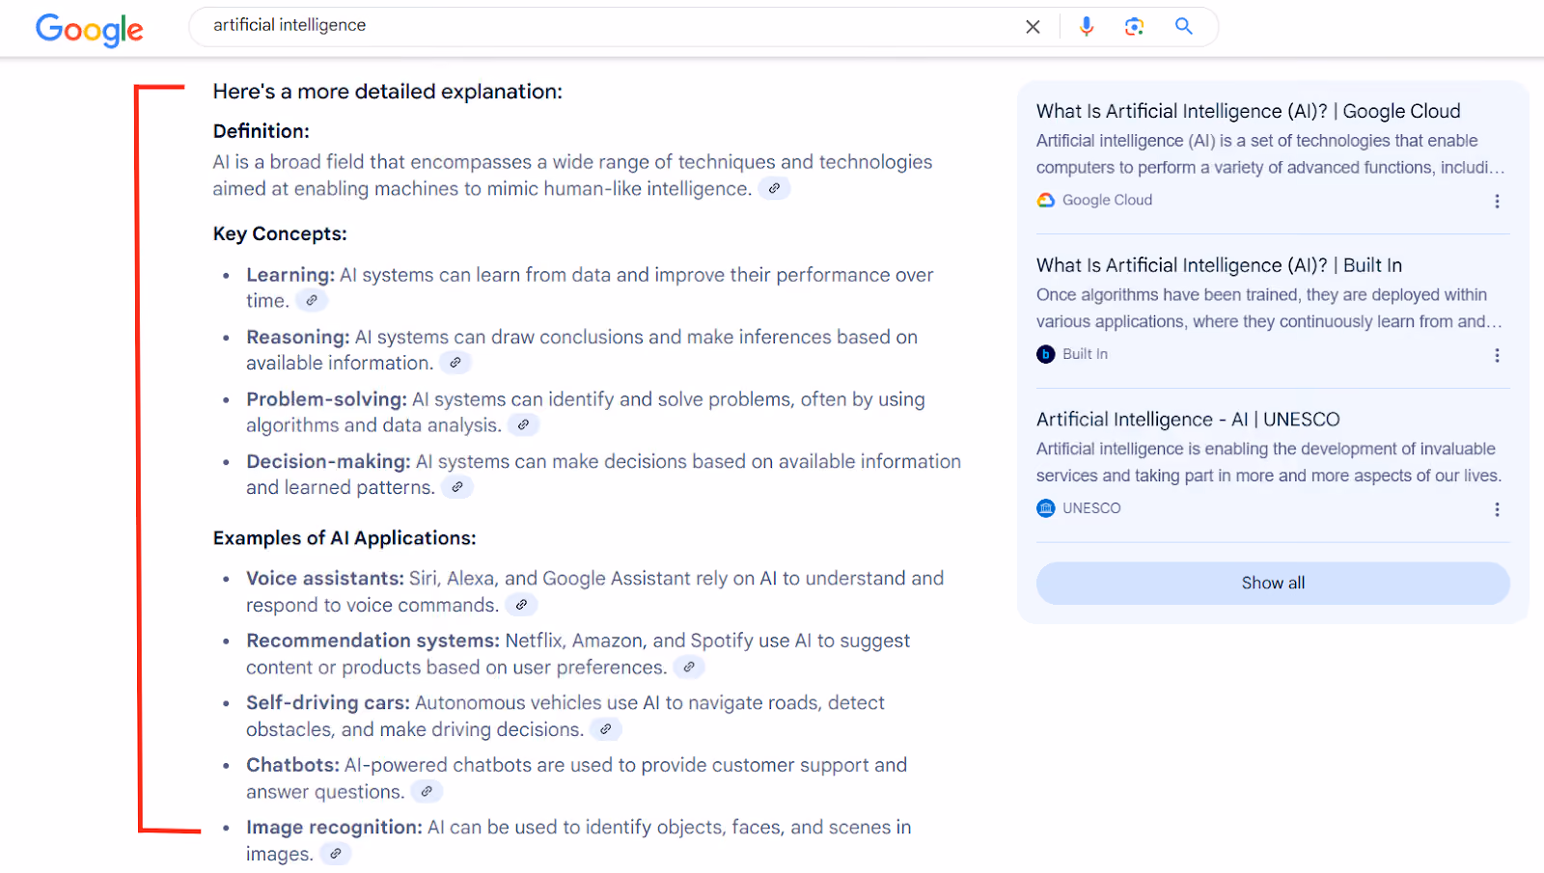Click the bold 'Self-driving cars:' term
The height and width of the screenshot is (873, 1544).
(x=328, y=703)
